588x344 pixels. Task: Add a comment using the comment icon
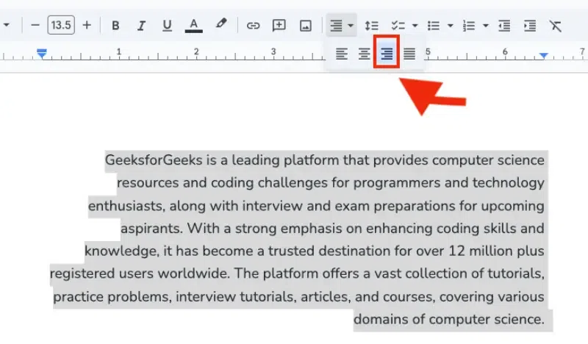tap(279, 26)
